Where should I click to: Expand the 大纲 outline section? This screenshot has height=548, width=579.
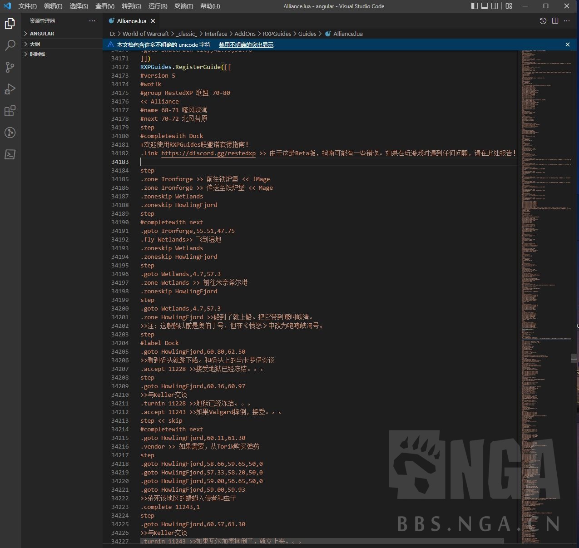[x=35, y=44]
